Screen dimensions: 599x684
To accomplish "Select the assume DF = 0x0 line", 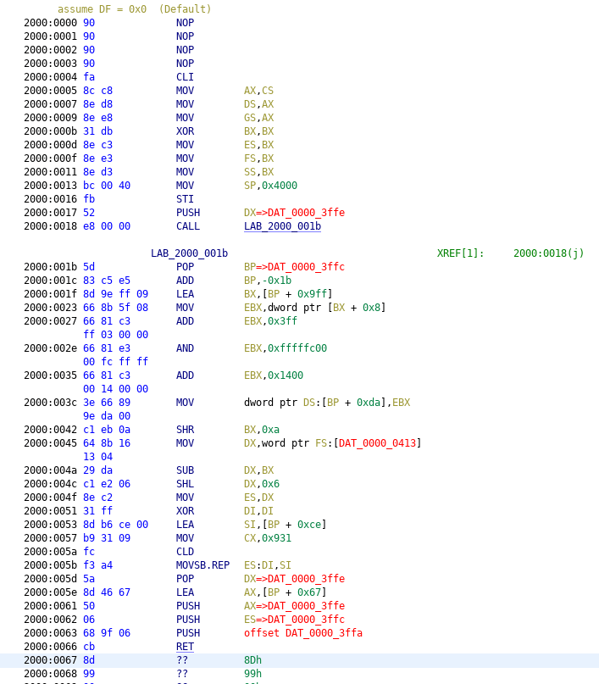I will 134,9.
